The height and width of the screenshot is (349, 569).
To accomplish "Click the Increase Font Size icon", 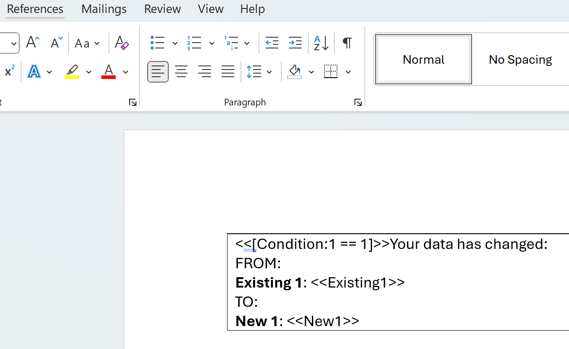I will pyautogui.click(x=33, y=43).
